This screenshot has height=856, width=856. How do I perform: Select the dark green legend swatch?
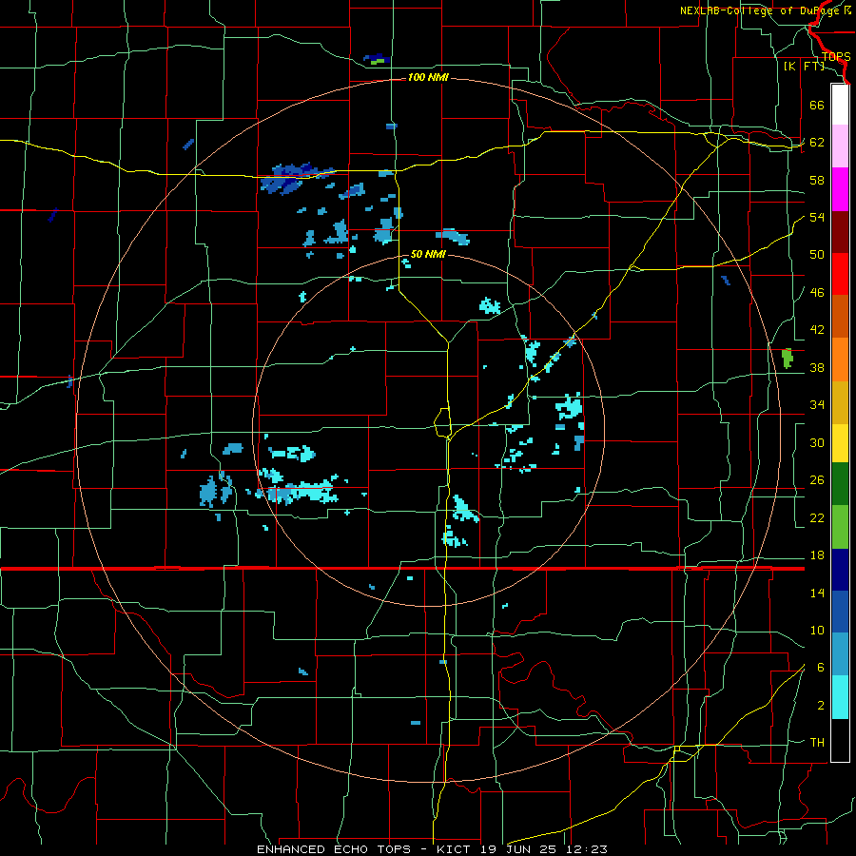click(x=840, y=484)
